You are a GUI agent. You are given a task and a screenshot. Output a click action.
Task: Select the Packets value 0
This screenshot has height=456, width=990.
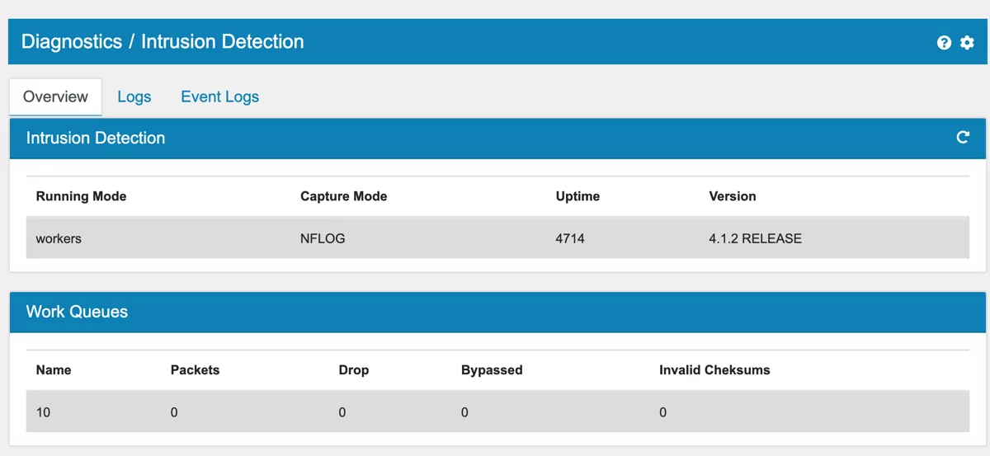click(x=174, y=412)
